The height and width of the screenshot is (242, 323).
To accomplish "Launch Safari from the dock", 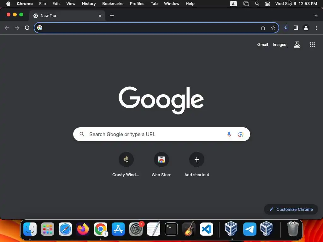I will coord(65,229).
